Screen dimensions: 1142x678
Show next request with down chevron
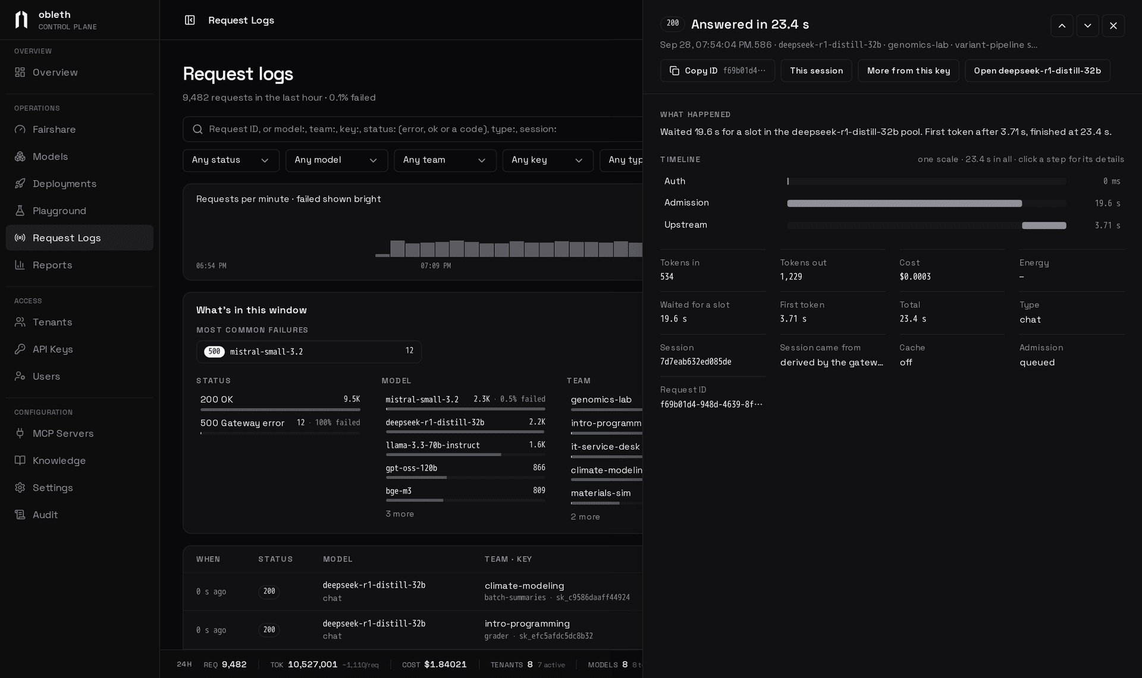pyautogui.click(x=1087, y=26)
